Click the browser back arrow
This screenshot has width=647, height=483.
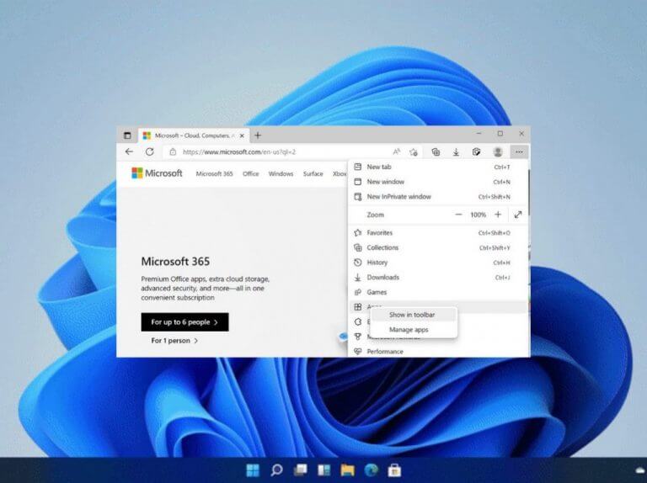point(129,151)
